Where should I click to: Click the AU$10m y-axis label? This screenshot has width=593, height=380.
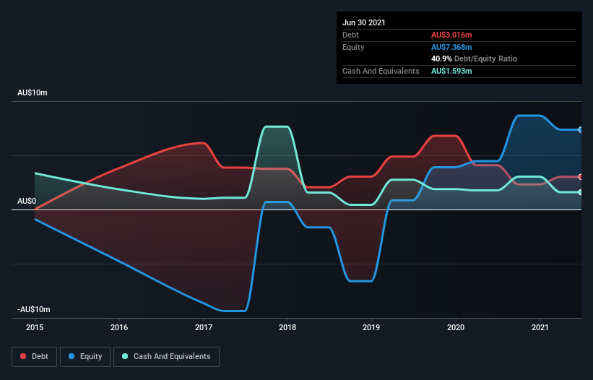coord(33,92)
